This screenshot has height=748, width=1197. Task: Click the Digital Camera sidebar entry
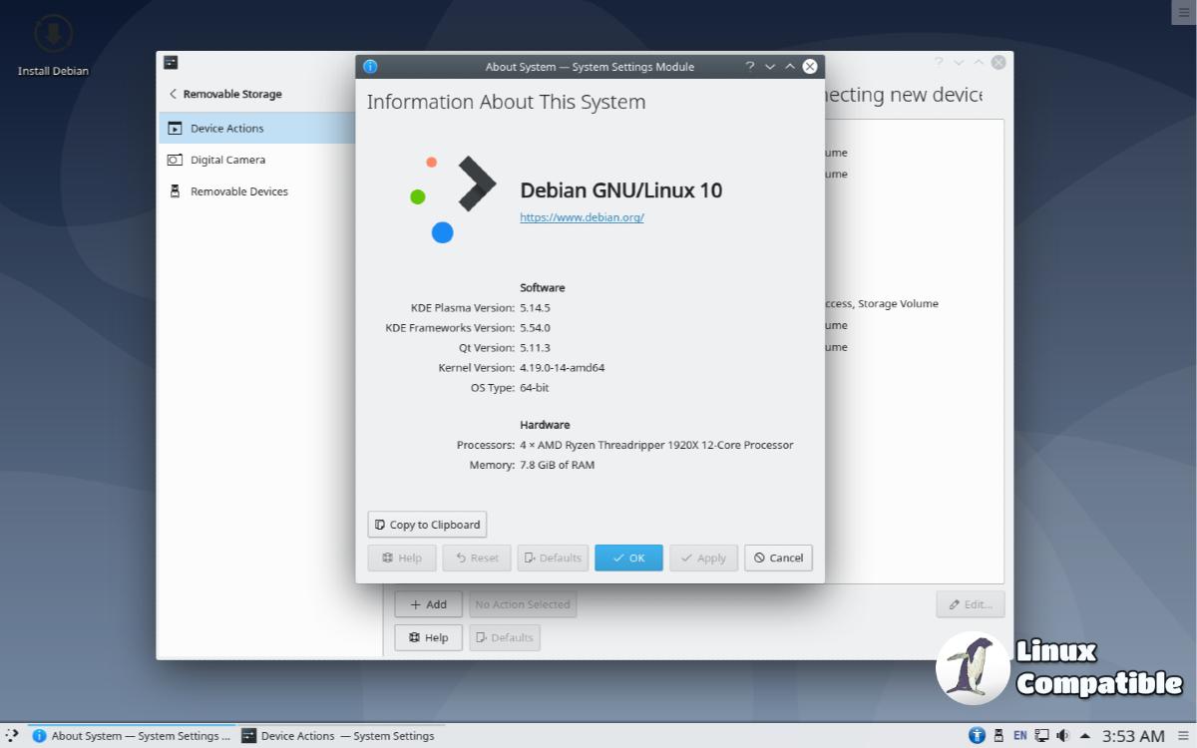point(227,160)
